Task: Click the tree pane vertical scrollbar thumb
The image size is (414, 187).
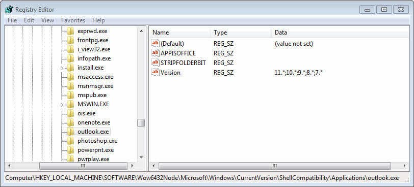Action: click(141, 123)
